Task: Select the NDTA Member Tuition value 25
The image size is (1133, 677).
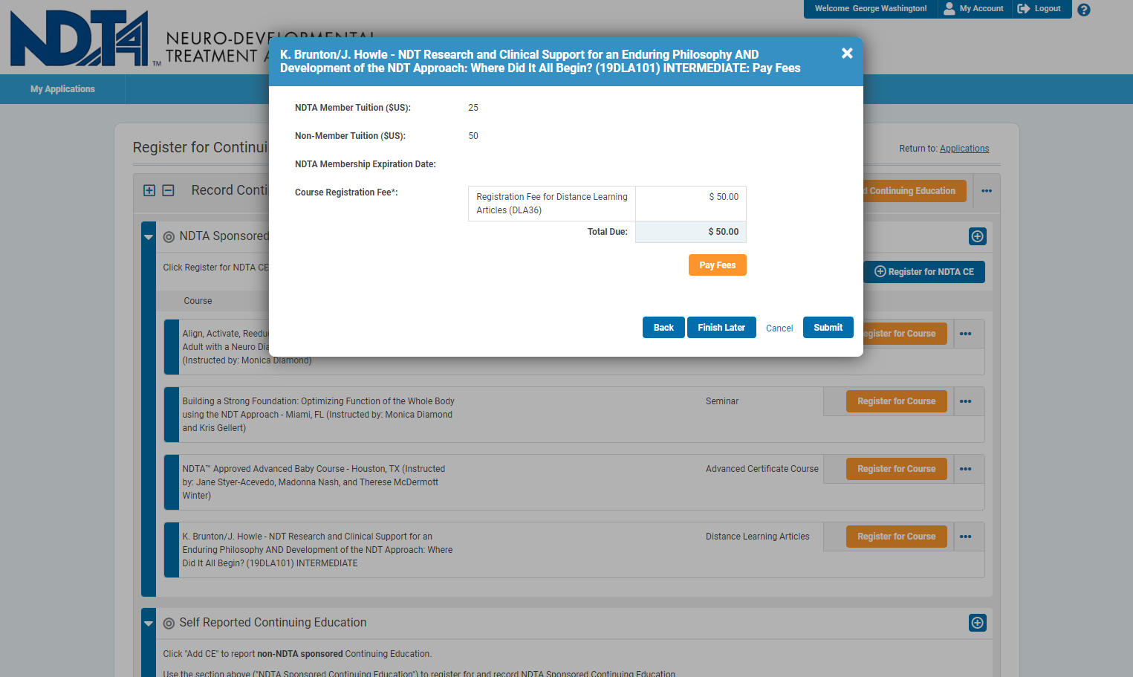Action: [x=473, y=108]
